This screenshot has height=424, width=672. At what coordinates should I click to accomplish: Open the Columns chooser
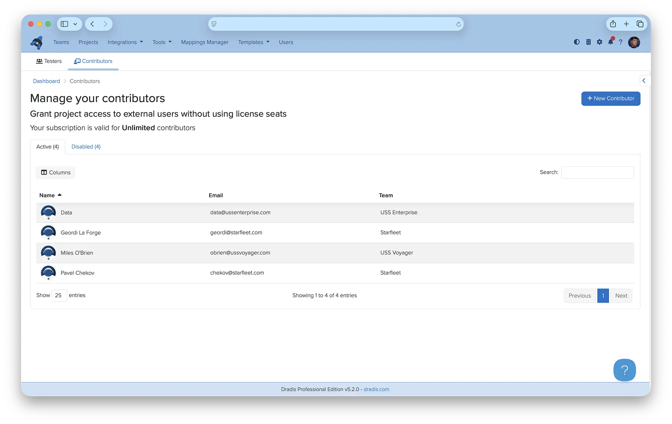coord(56,173)
